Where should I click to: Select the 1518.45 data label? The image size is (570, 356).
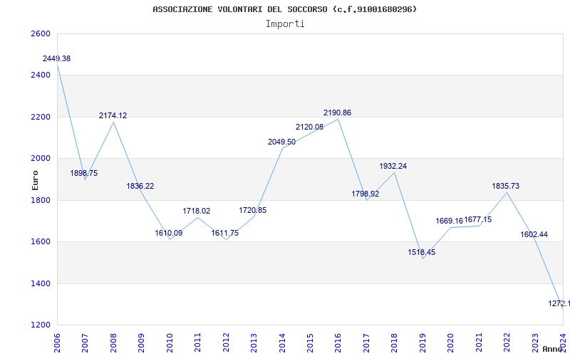coord(421,253)
